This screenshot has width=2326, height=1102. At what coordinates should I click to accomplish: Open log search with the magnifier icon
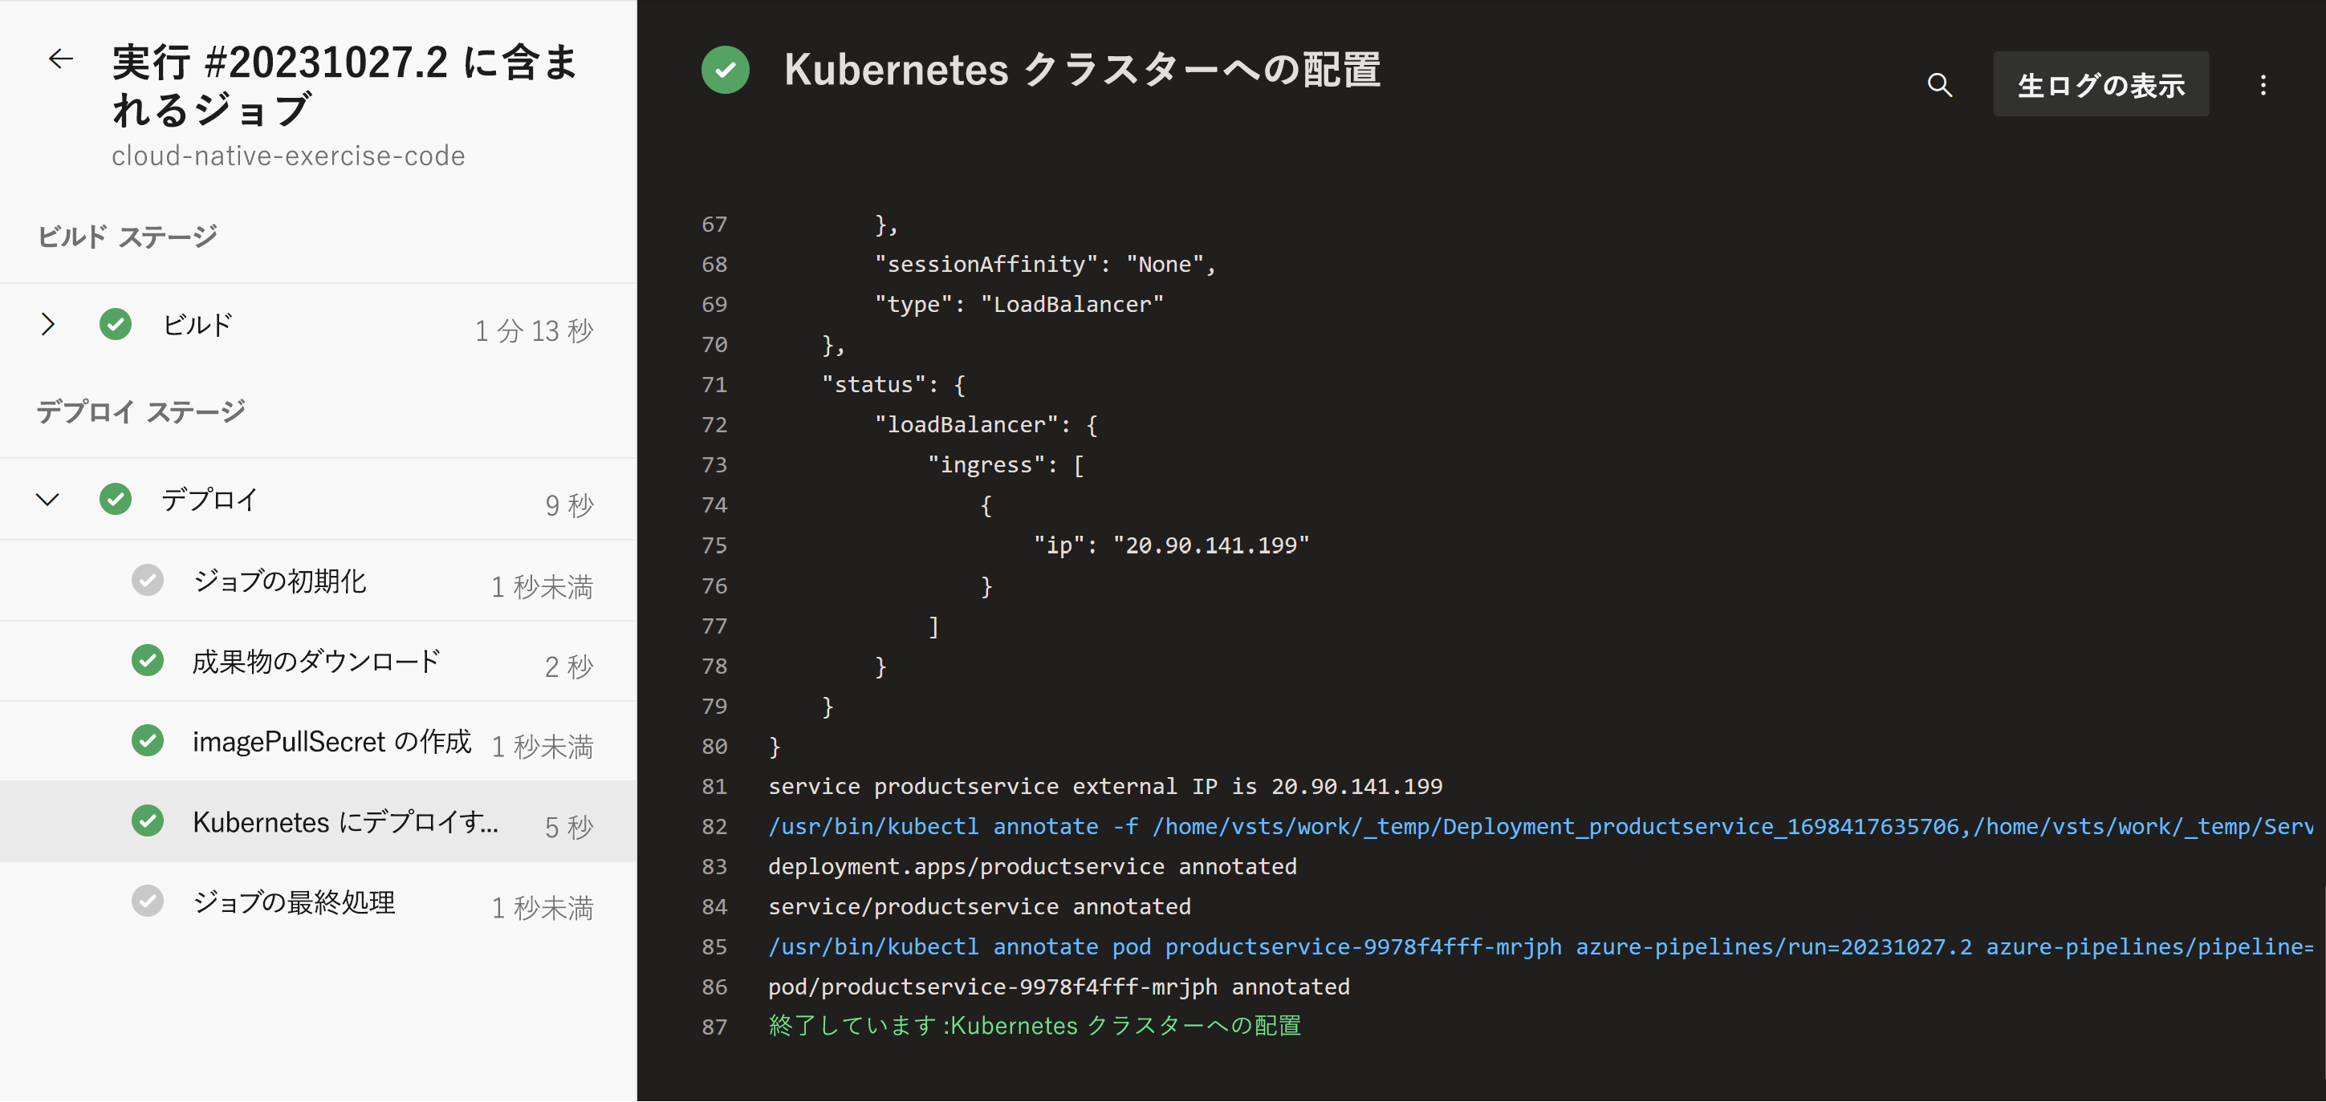click(1938, 85)
